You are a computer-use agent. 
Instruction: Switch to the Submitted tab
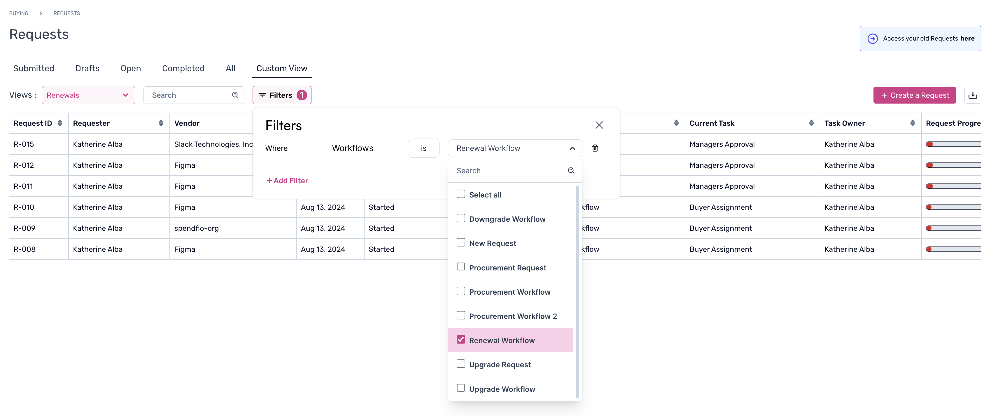(34, 69)
